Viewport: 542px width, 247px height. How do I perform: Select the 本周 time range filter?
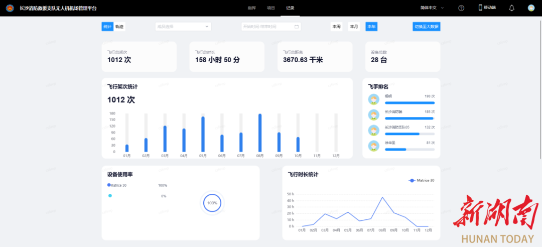(x=336, y=27)
